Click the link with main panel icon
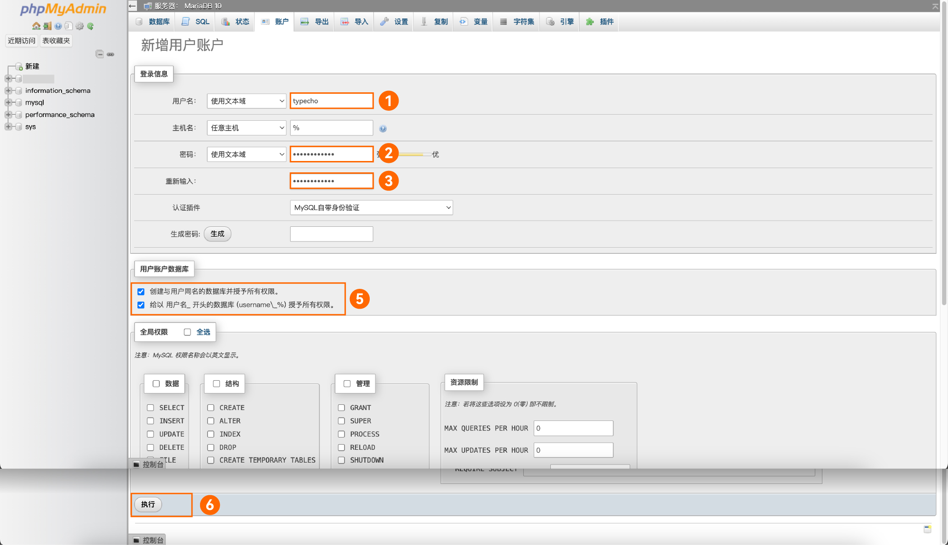Screen dimensions: 948x545 [x=110, y=54]
